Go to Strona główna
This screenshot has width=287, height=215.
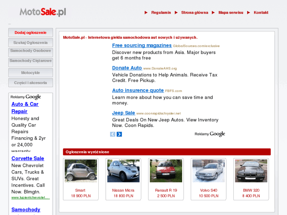(195, 13)
